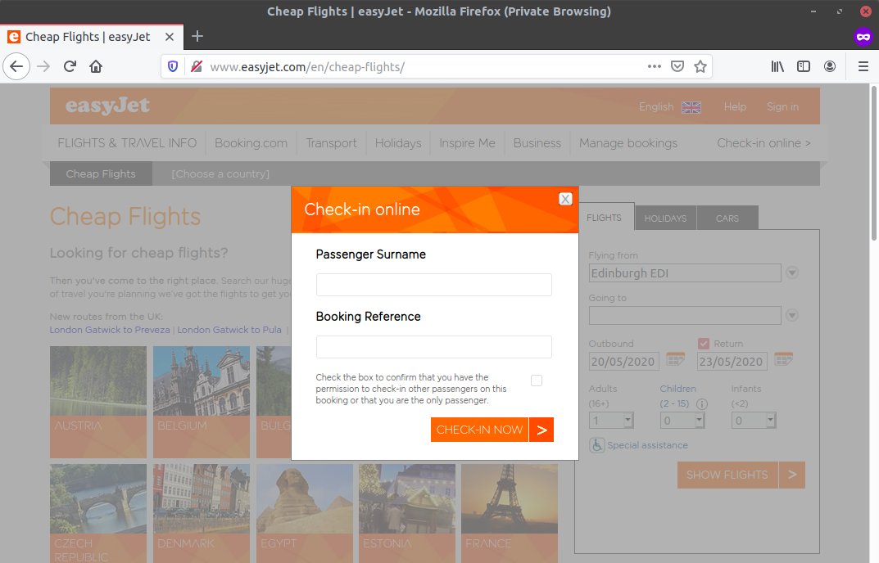Open the Inspire Me menu item

coord(467,143)
